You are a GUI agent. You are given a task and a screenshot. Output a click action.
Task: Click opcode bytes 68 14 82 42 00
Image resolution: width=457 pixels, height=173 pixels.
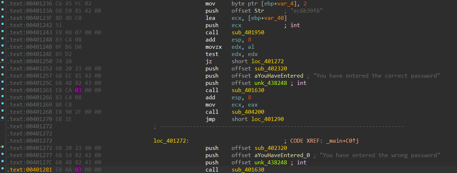tap(79, 155)
